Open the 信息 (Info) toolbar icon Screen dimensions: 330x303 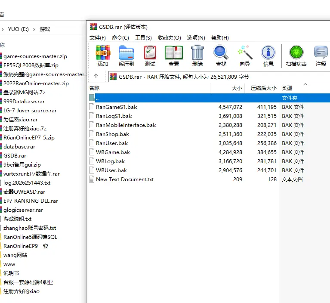pos(268,53)
